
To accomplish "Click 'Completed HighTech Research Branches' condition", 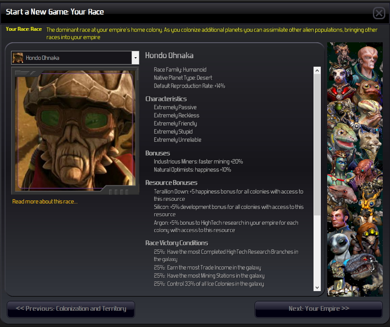I will [x=226, y=256].
